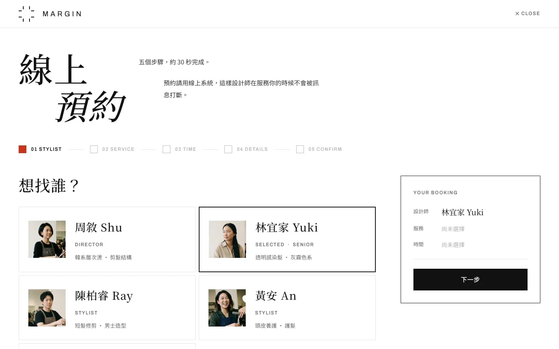
Task: Click 透明感染髮 ・ 灰霧色系 specialties text
Action: point(284,257)
